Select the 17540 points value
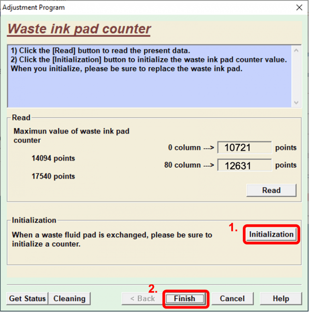The height and width of the screenshot is (312, 309). [x=53, y=176]
